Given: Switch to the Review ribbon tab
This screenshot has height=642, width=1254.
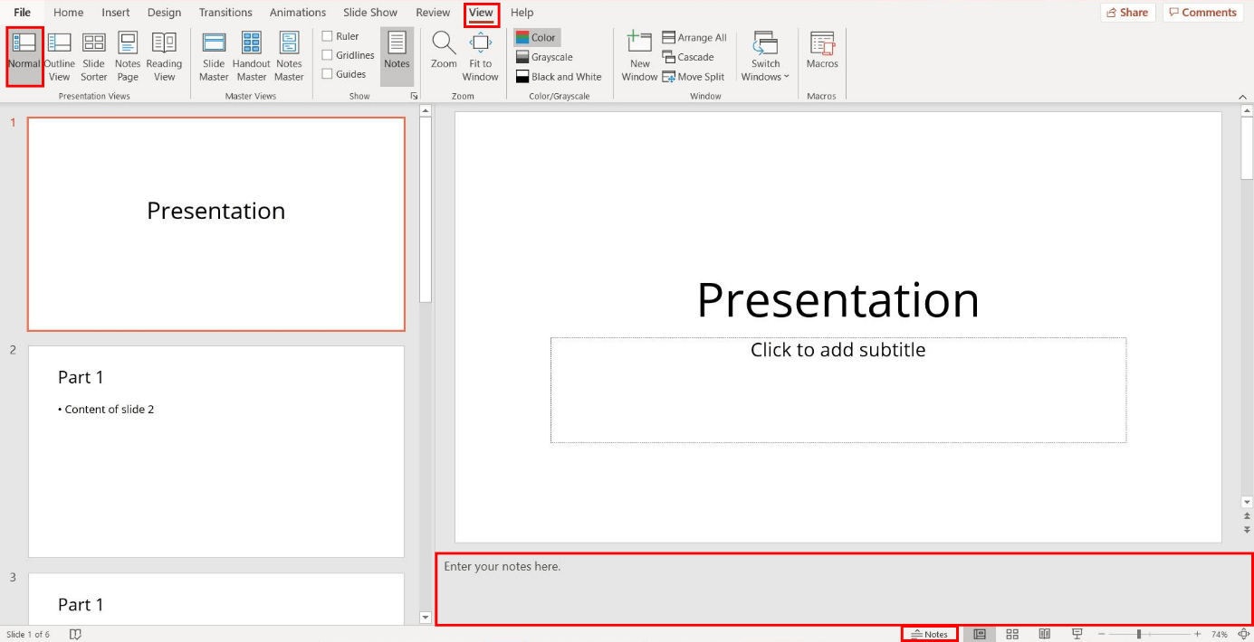Looking at the screenshot, I should point(433,12).
